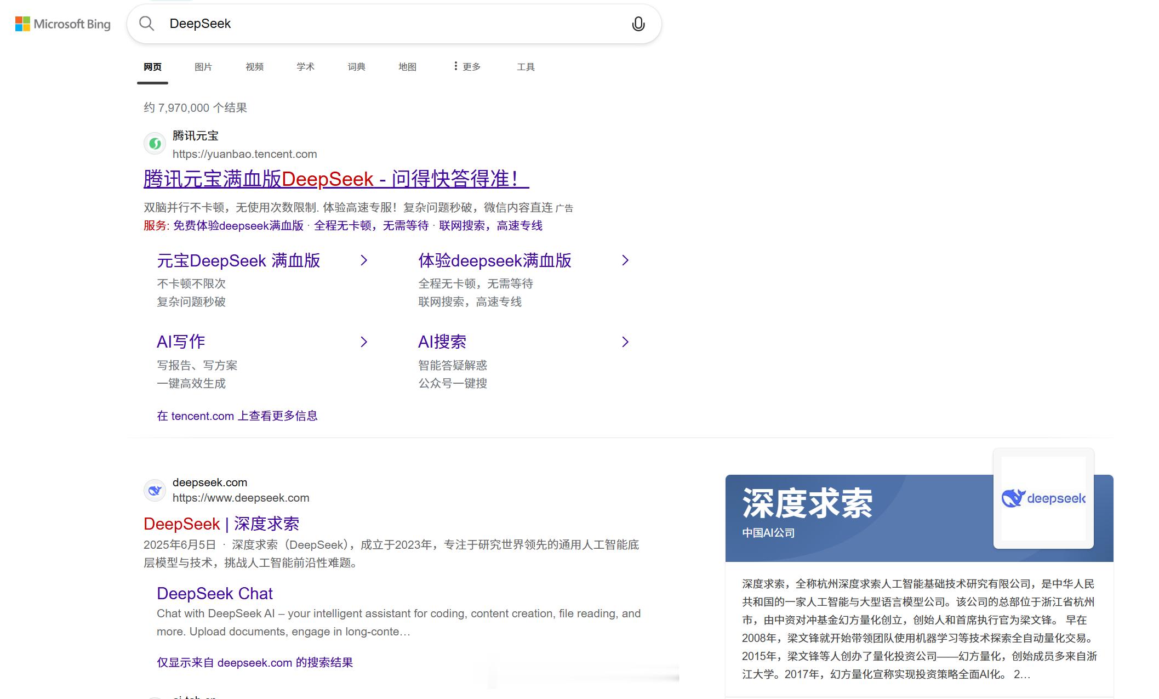Image resolution: width=1159 pixels, height=699 pixels.
Task: Click 仅显示来自 deepseek.com 的搜索结果
Action: point(255,663)
